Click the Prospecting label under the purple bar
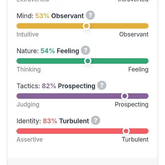Screen dimensions: 165x165 pos(132,105)
